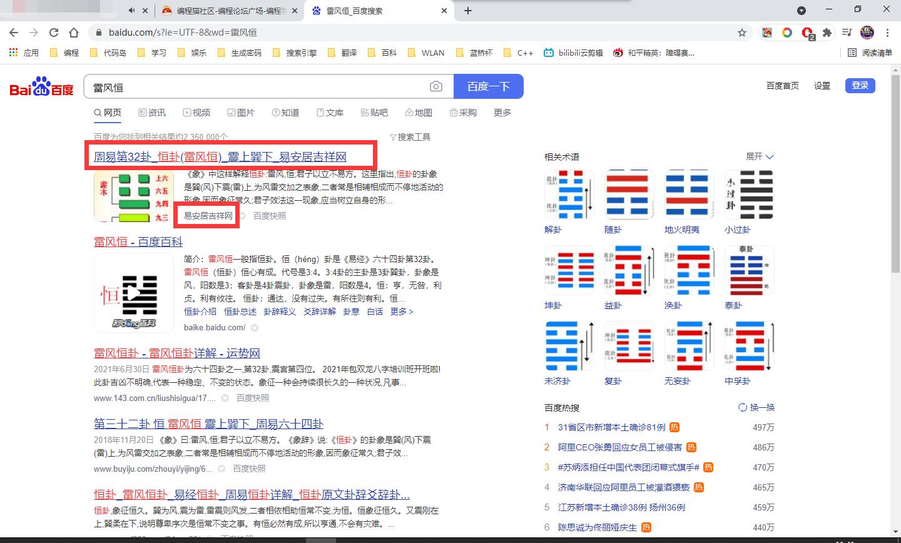Open the 翻译 bookmark folder

pyautogui.click(x=342, y=53)
